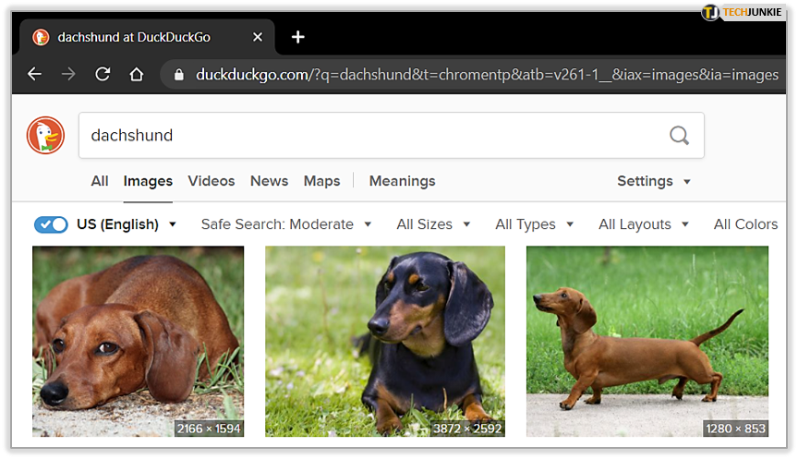Open the resting brown dachshund image
This screenshot has height=459, width=798.
click(x=138, y=342)
